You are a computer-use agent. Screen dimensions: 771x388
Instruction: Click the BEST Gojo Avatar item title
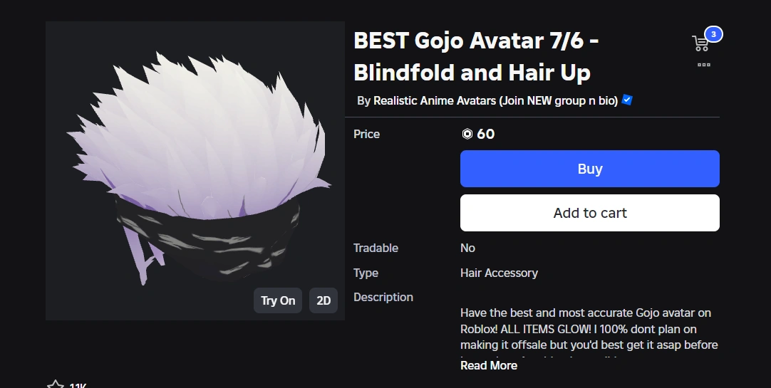pyautogui.click(x=476, y=57)
